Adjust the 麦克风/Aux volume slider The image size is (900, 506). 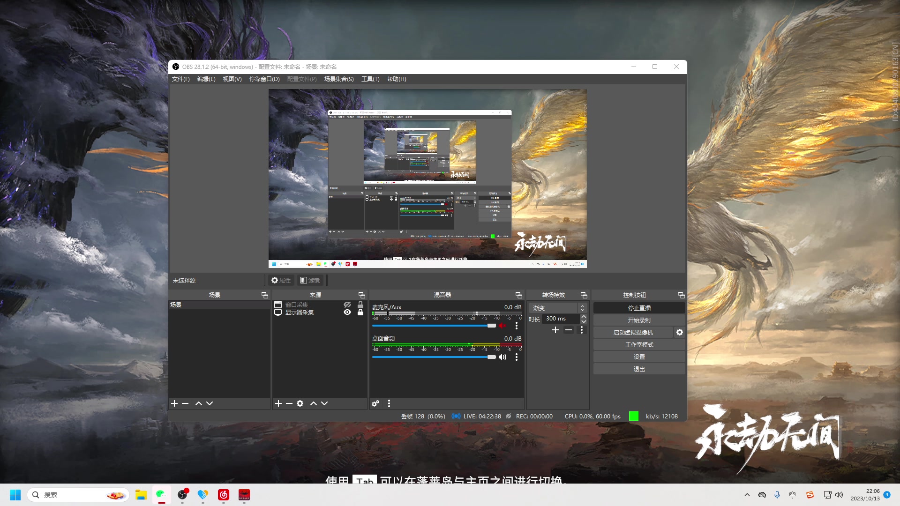(434, 326)
